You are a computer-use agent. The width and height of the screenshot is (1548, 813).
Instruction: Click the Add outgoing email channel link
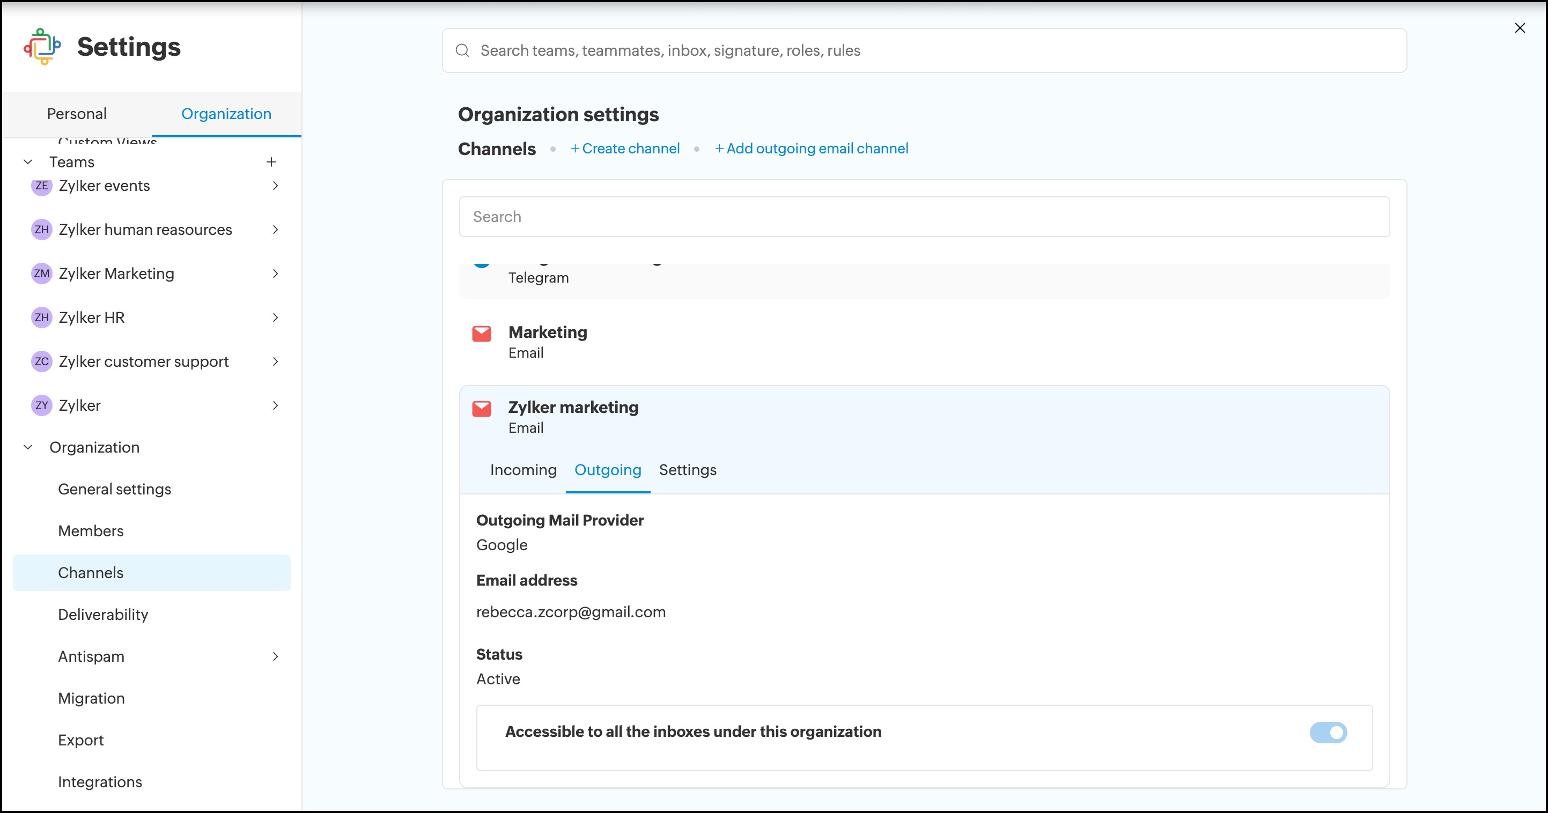811,149
